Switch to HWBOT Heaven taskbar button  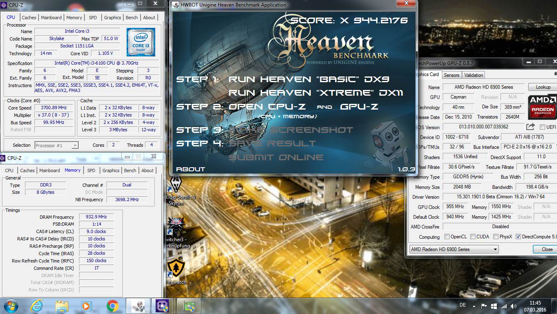point(138,306)
